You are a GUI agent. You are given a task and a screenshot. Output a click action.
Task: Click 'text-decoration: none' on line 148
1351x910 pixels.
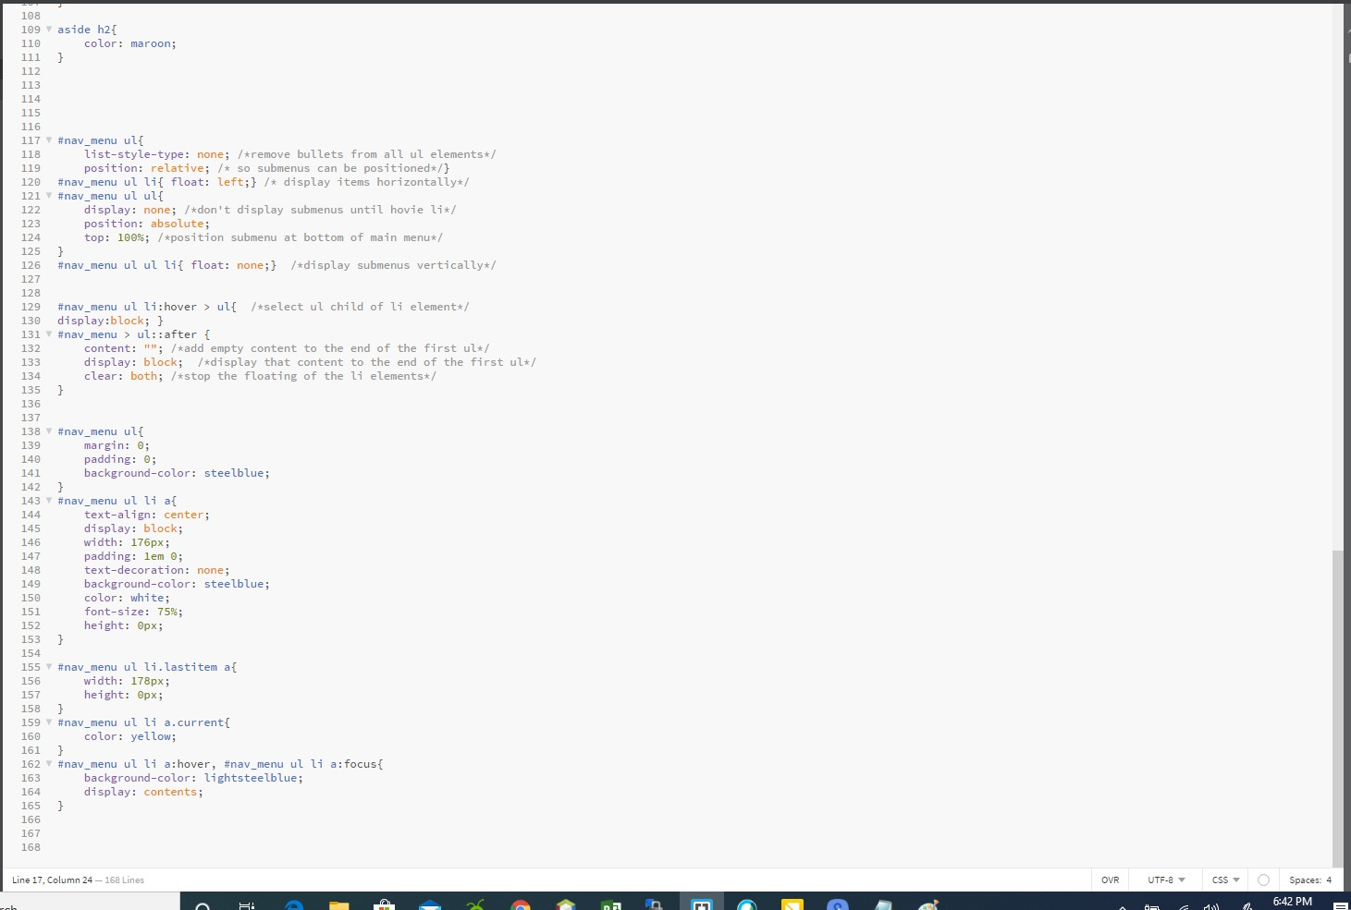(x=154, y=570)
